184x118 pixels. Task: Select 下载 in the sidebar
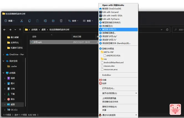click(11, 94)
